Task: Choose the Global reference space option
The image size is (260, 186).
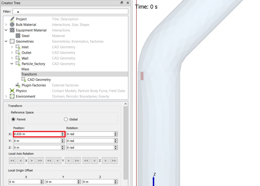Action: 66,119
